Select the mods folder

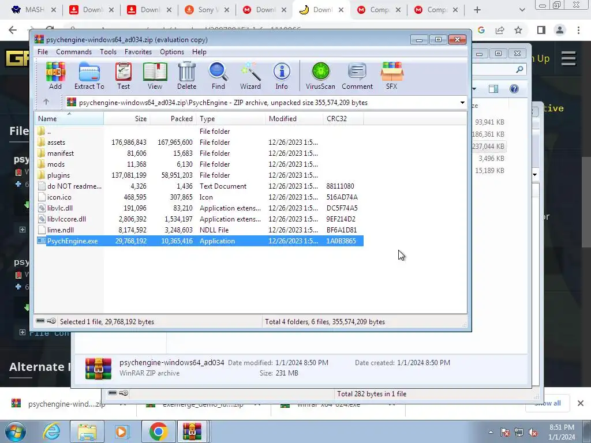[200, 164]
